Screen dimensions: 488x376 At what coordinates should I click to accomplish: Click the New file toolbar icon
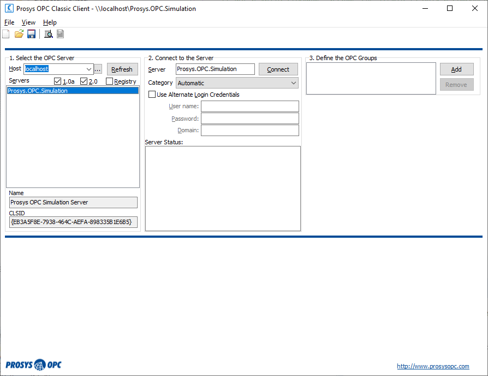pos(6,34)
